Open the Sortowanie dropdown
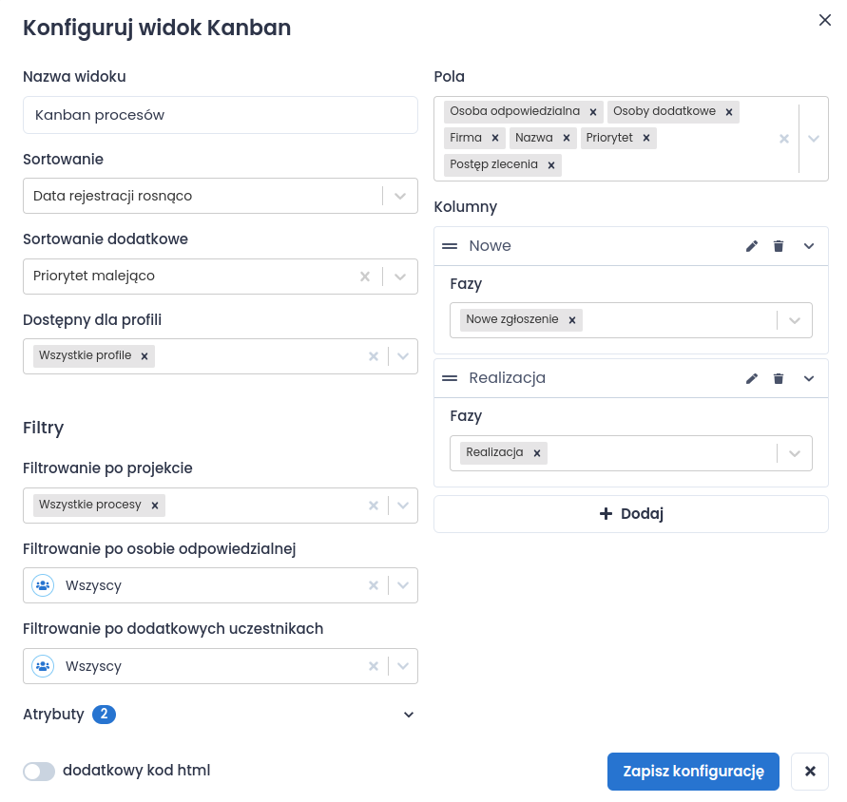This screenshot has width=847, height=802. 400,196
